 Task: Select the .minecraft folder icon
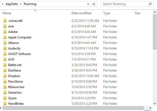[5, 21]
